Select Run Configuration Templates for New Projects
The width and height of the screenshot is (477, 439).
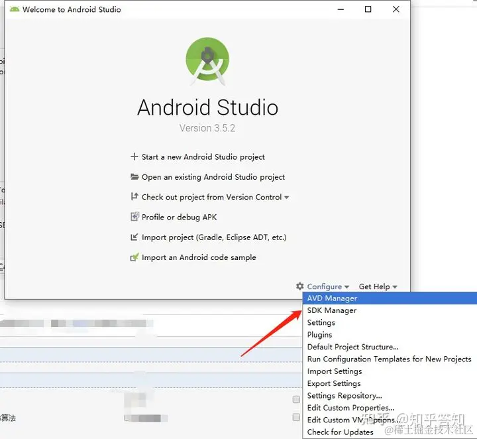pos(390,359)
